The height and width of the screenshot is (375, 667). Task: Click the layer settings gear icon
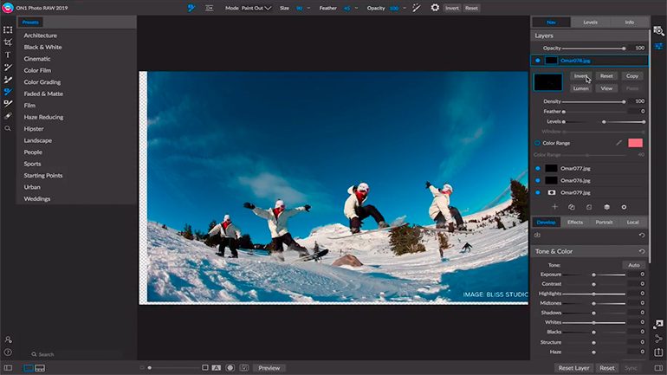coord(624,207)
